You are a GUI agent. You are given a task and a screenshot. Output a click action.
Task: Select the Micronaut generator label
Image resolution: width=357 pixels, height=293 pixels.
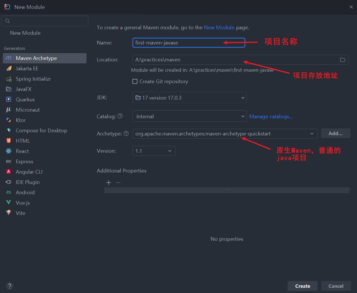[x=28, y=110]
